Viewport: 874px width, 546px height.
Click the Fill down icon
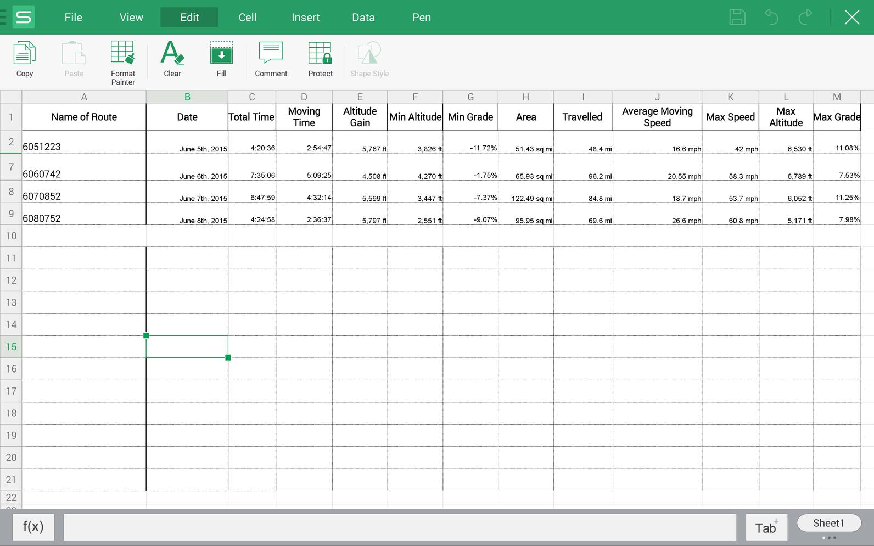222,59
